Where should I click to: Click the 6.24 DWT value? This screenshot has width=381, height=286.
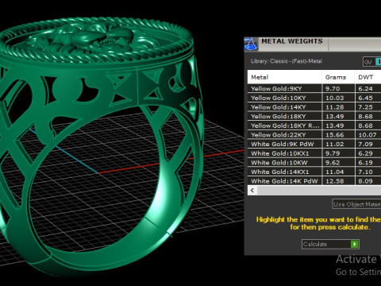[365, 88]
